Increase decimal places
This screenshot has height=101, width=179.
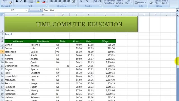(x=96, y=1)
